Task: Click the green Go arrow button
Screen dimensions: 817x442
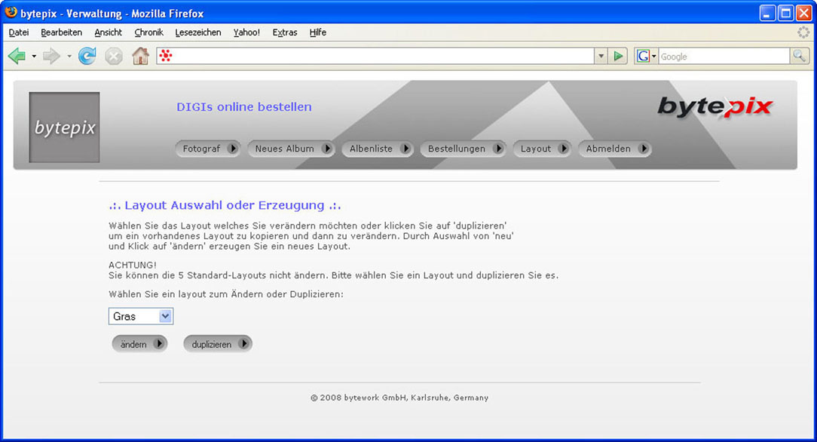Action: 619,56
